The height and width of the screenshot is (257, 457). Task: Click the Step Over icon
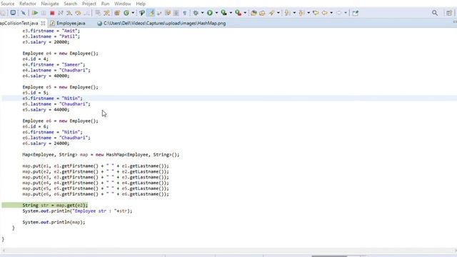(78, 13)
